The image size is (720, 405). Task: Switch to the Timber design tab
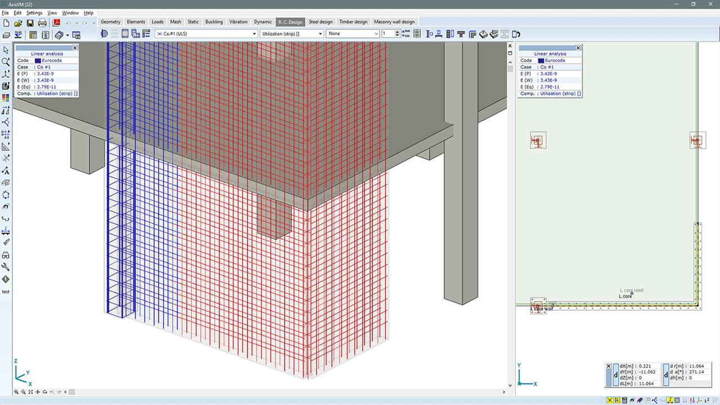pos(353,22)
